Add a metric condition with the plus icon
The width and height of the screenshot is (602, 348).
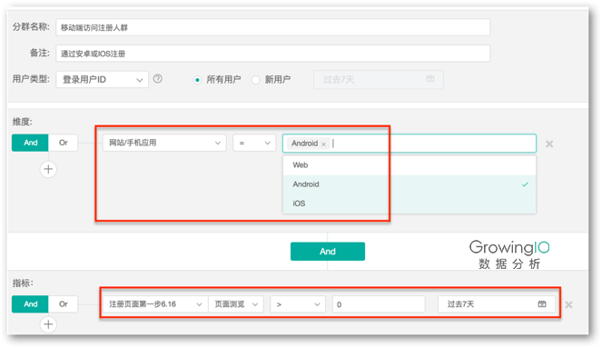click(x=48, y=324)
